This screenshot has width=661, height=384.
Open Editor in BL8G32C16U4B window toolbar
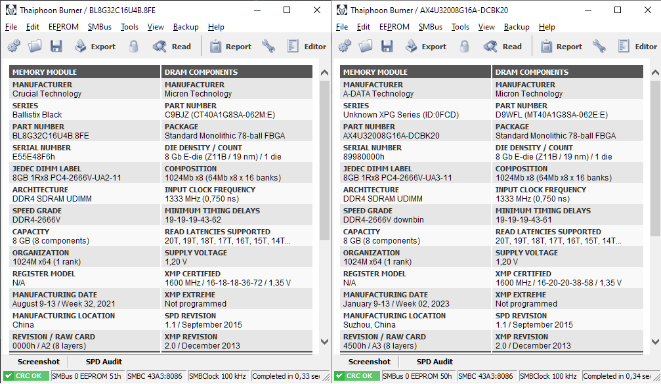click(x=307, y=47)
